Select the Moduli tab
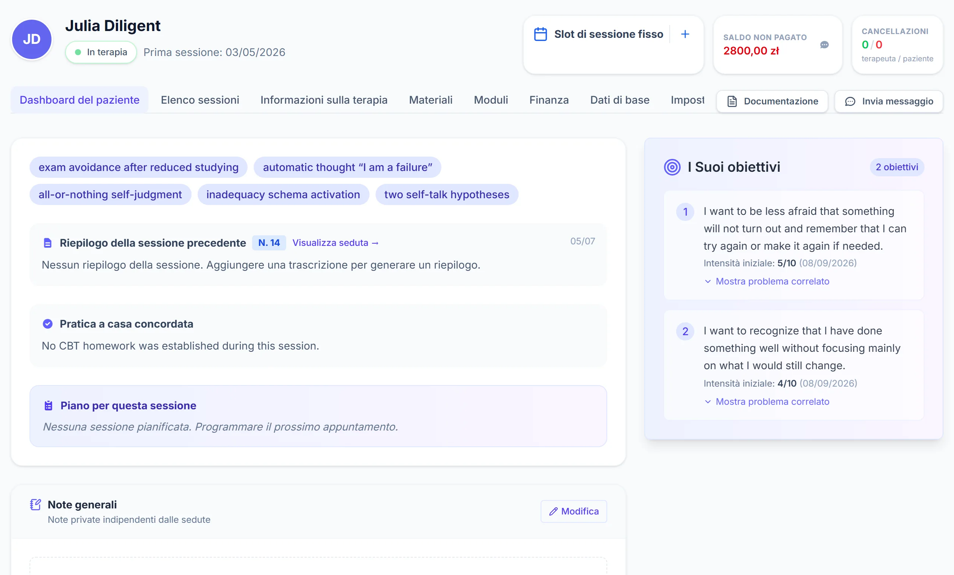This screenshot has width=954, height=575. pyautogui.click(x=491, y=100)
